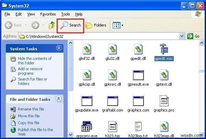
Task: Select the h323.tsp file icon
Action: tap(113, 127)
